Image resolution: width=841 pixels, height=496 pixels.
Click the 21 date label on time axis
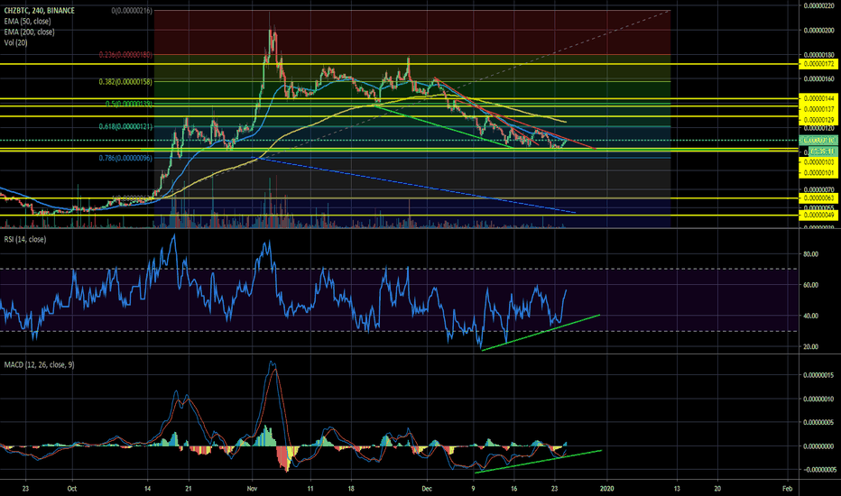tap(189, 489)
